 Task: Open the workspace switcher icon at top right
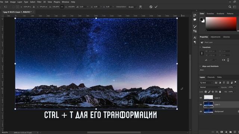[235, 7]
